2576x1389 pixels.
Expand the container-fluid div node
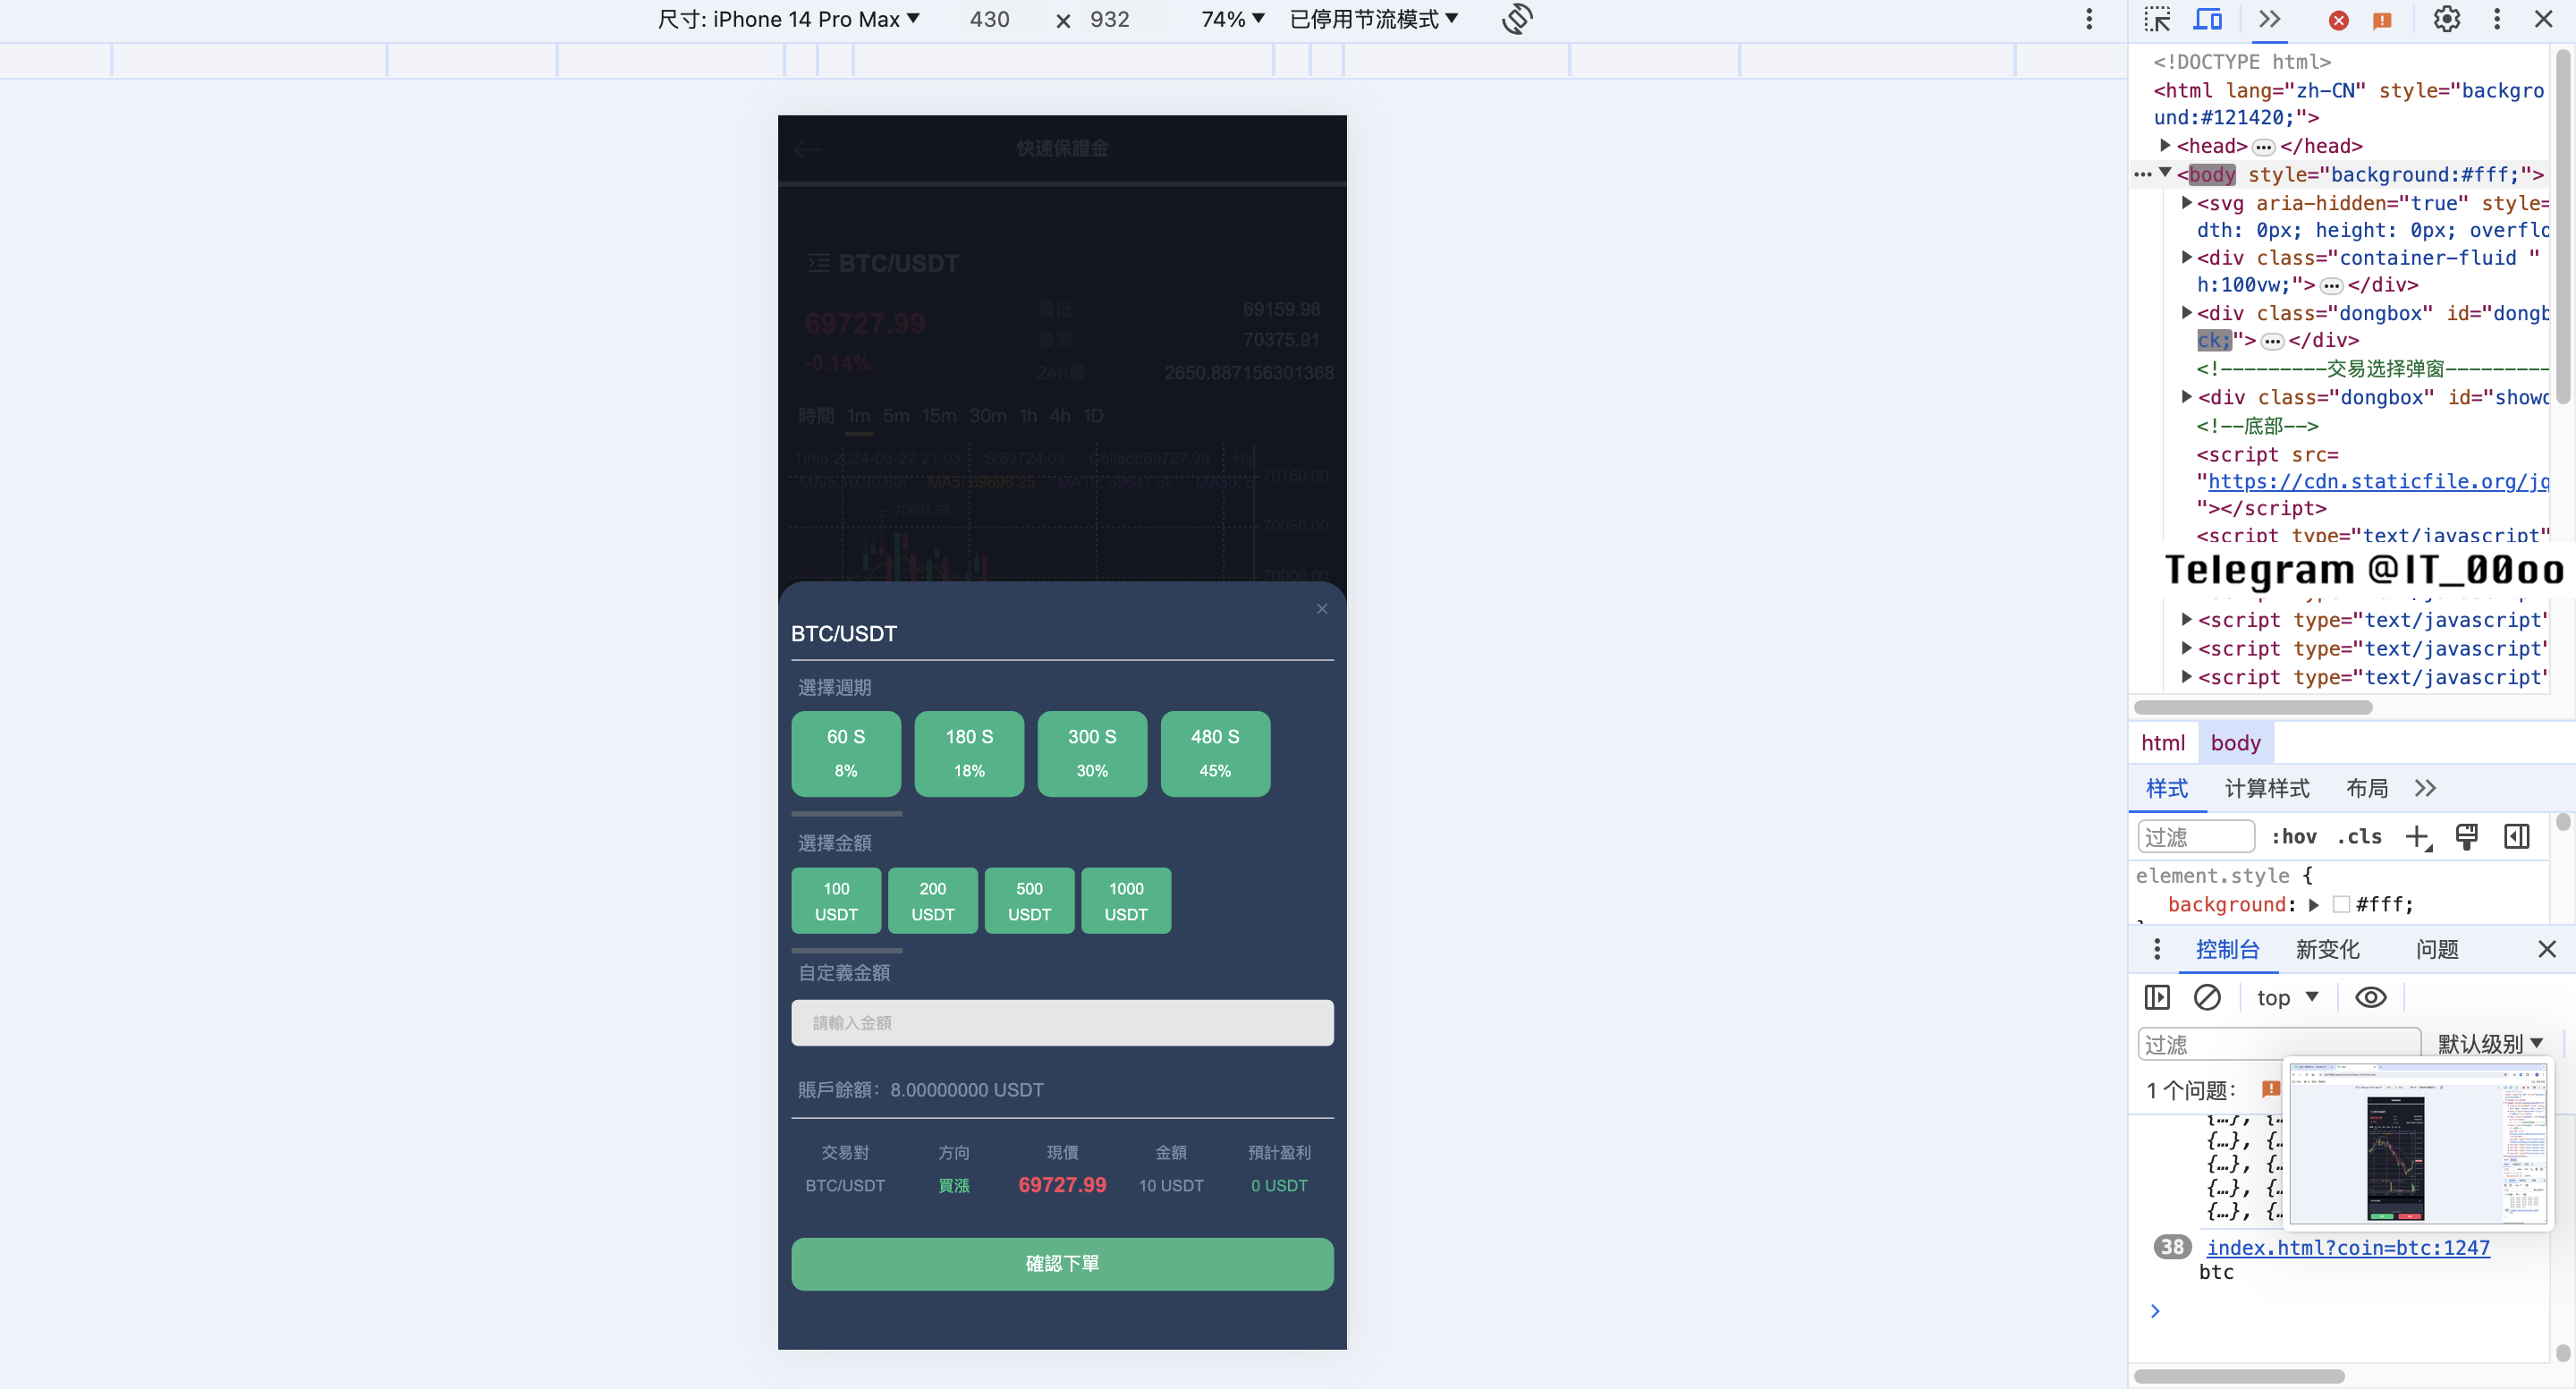point(2187,257)
